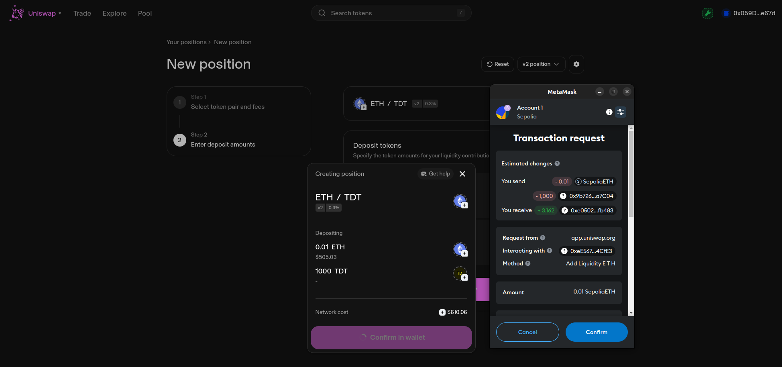Open MetaMask advanced details sliders icon
Viewport: 782px width, 367px height.
point(621,112)
